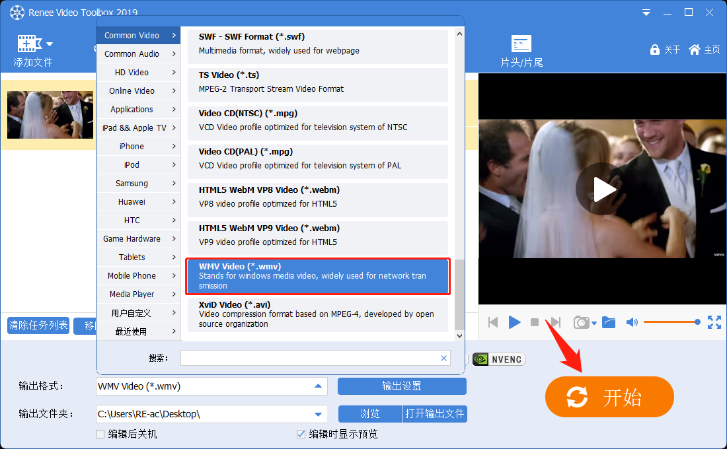
Task: Open the Samsung category
Action: [x=138, y=184]
